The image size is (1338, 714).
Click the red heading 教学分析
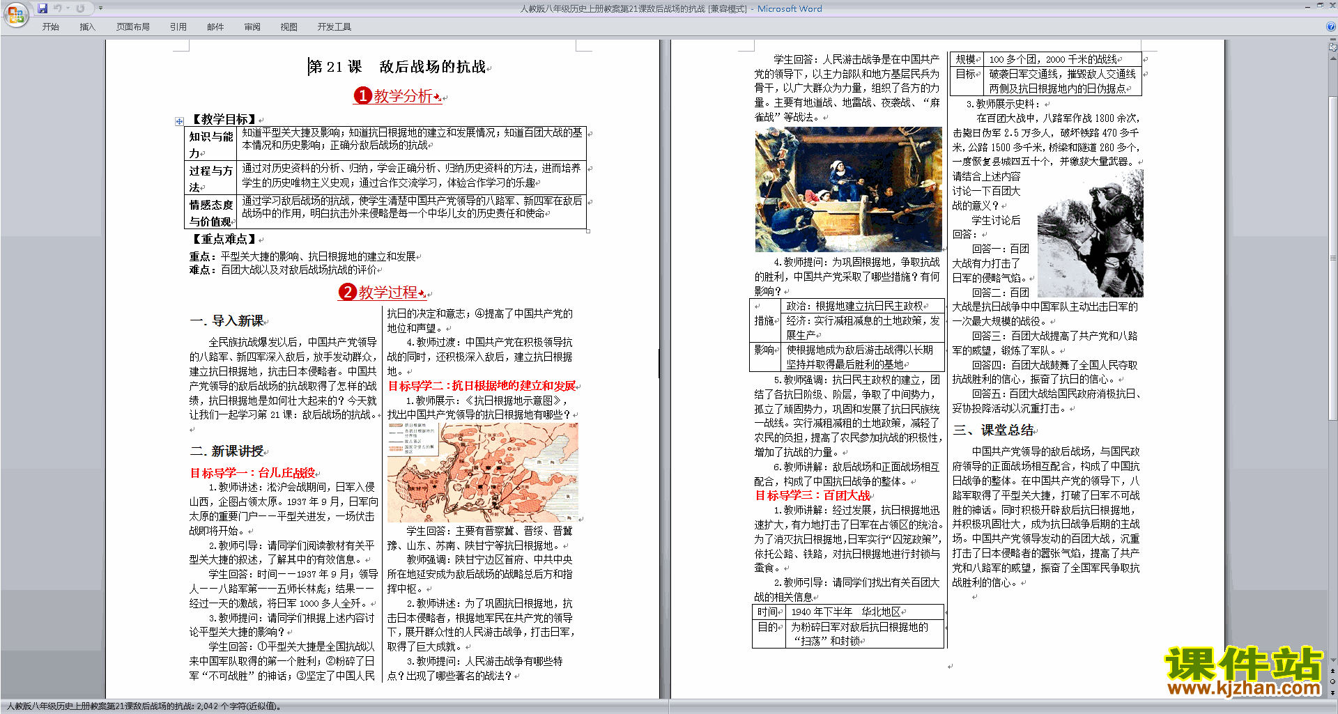click(403, 96)
